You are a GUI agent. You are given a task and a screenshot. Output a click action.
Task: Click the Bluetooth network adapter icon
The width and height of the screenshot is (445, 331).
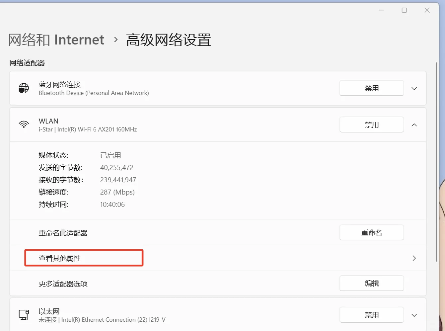(x=23, y=88)
